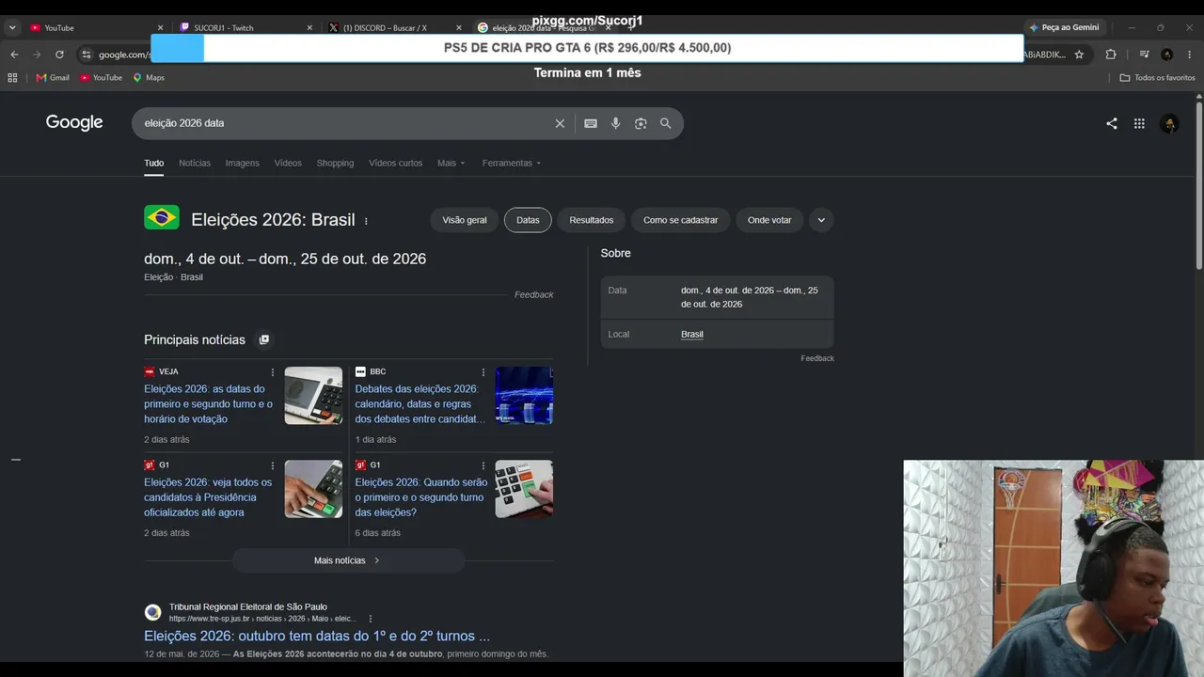Click the Google logo
This screenshot has width=1204, height=677.
click(74, 122)
